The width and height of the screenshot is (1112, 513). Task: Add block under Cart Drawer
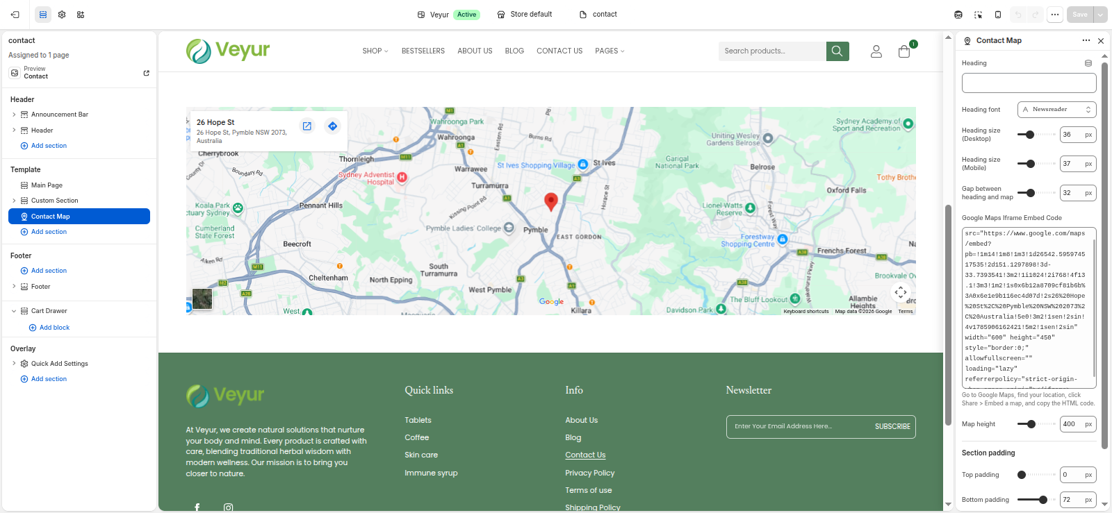coord(49,328)
